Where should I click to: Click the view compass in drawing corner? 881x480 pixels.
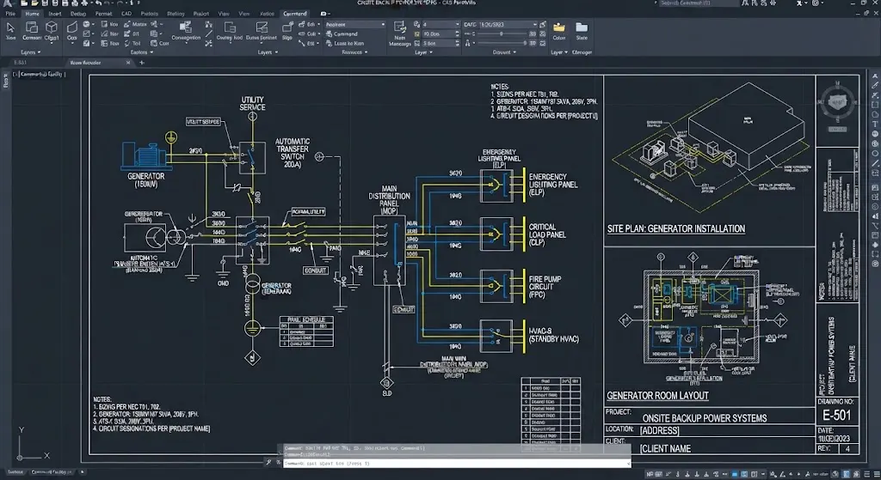837,102
